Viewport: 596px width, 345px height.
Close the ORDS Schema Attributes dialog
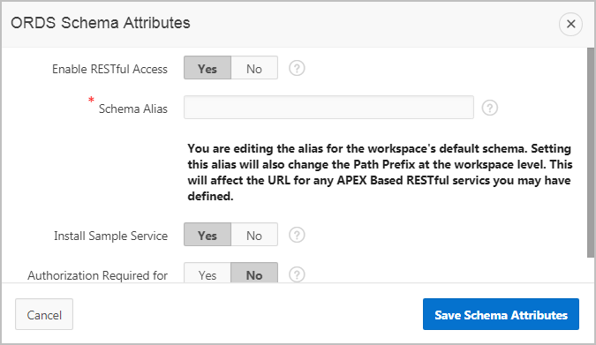pos(570,24)
